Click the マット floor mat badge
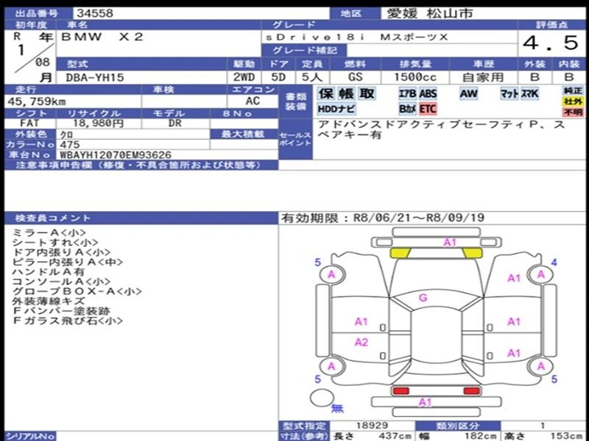589x441 pixels. tap(509, 93)
